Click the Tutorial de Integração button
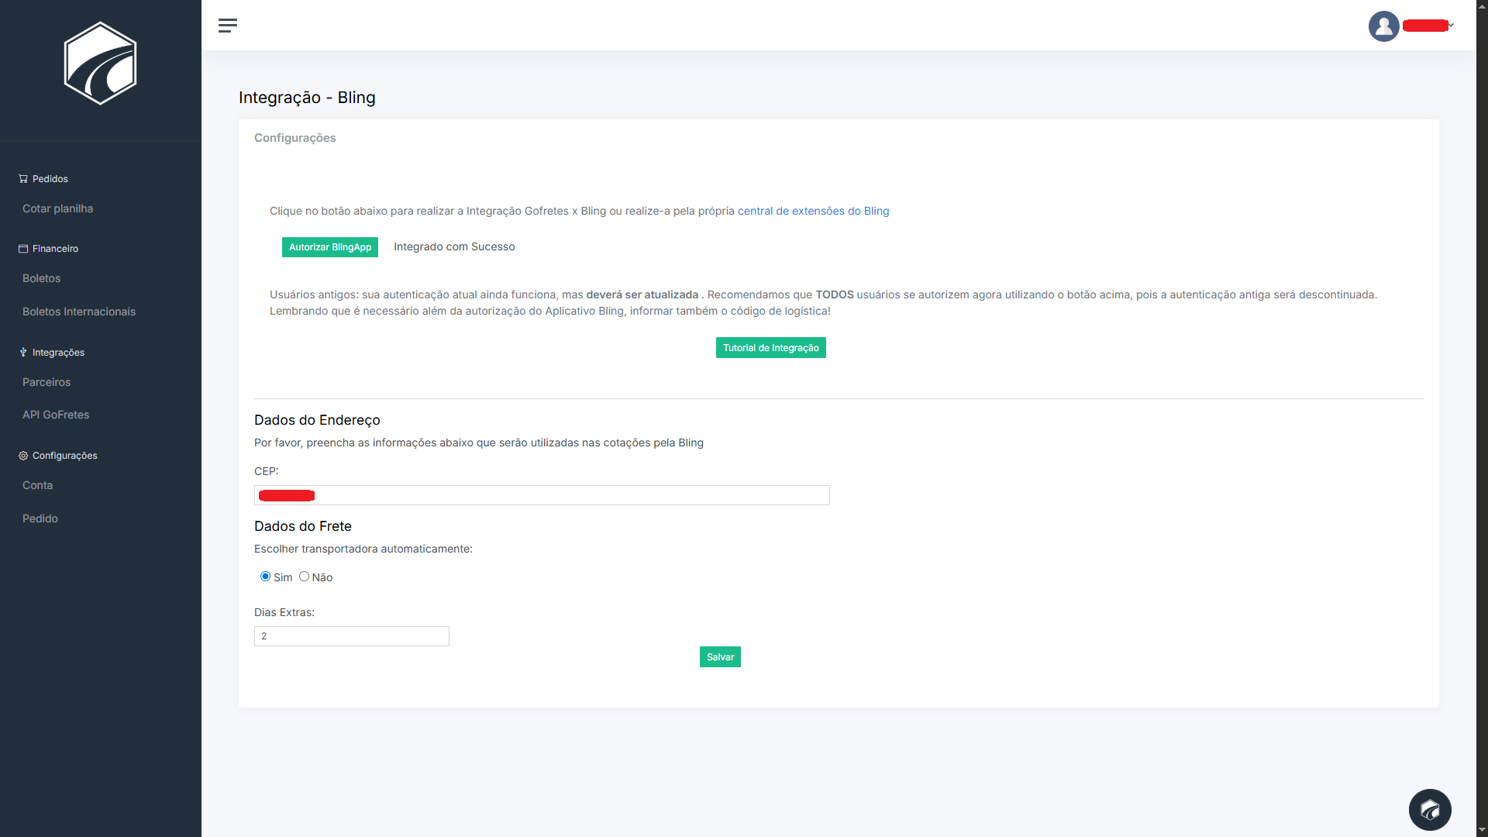 770,348
